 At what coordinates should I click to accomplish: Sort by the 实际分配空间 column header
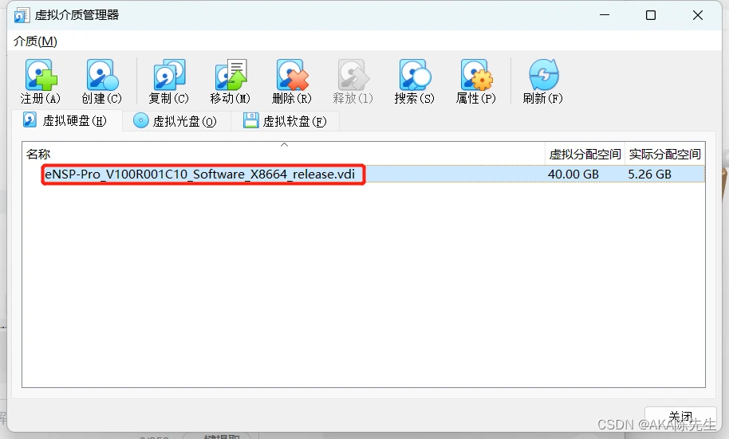665,155
